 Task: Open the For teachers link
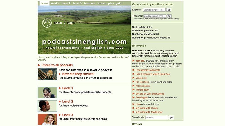(142, 82)
